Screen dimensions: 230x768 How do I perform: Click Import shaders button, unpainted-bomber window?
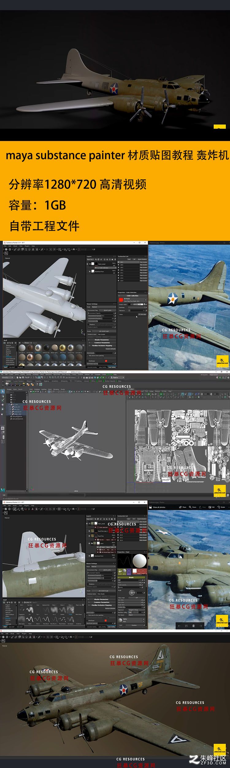tap(142, 259)
